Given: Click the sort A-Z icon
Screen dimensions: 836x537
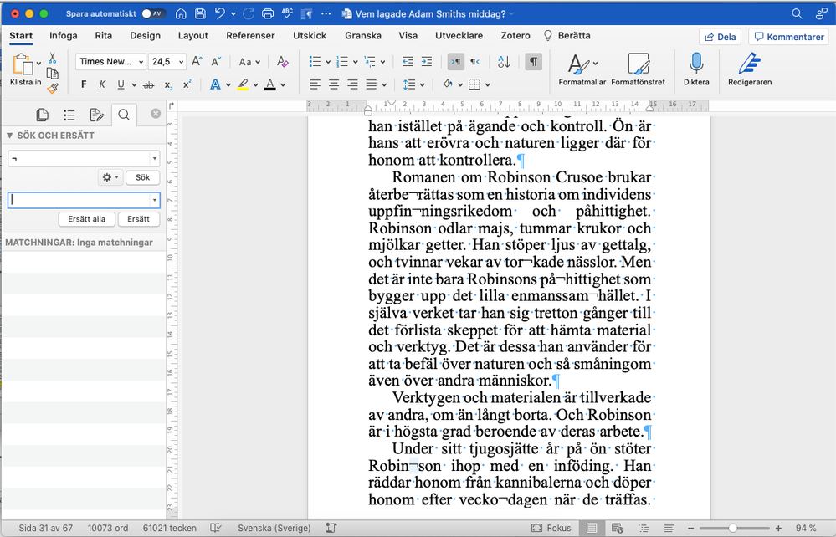Looking at the screenshot, I should pos(504,62).
